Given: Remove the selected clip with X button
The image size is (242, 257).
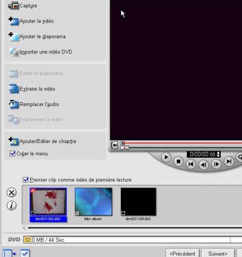Looking at the screenshot, I should pyautogui.click(x=11, y=192).
